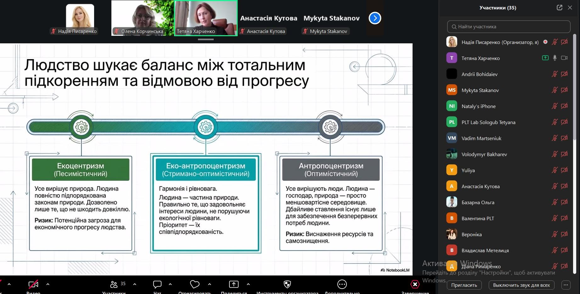
Task: Click the VM avatar for Vadim Martseniuk
Action: coord(452,138)
